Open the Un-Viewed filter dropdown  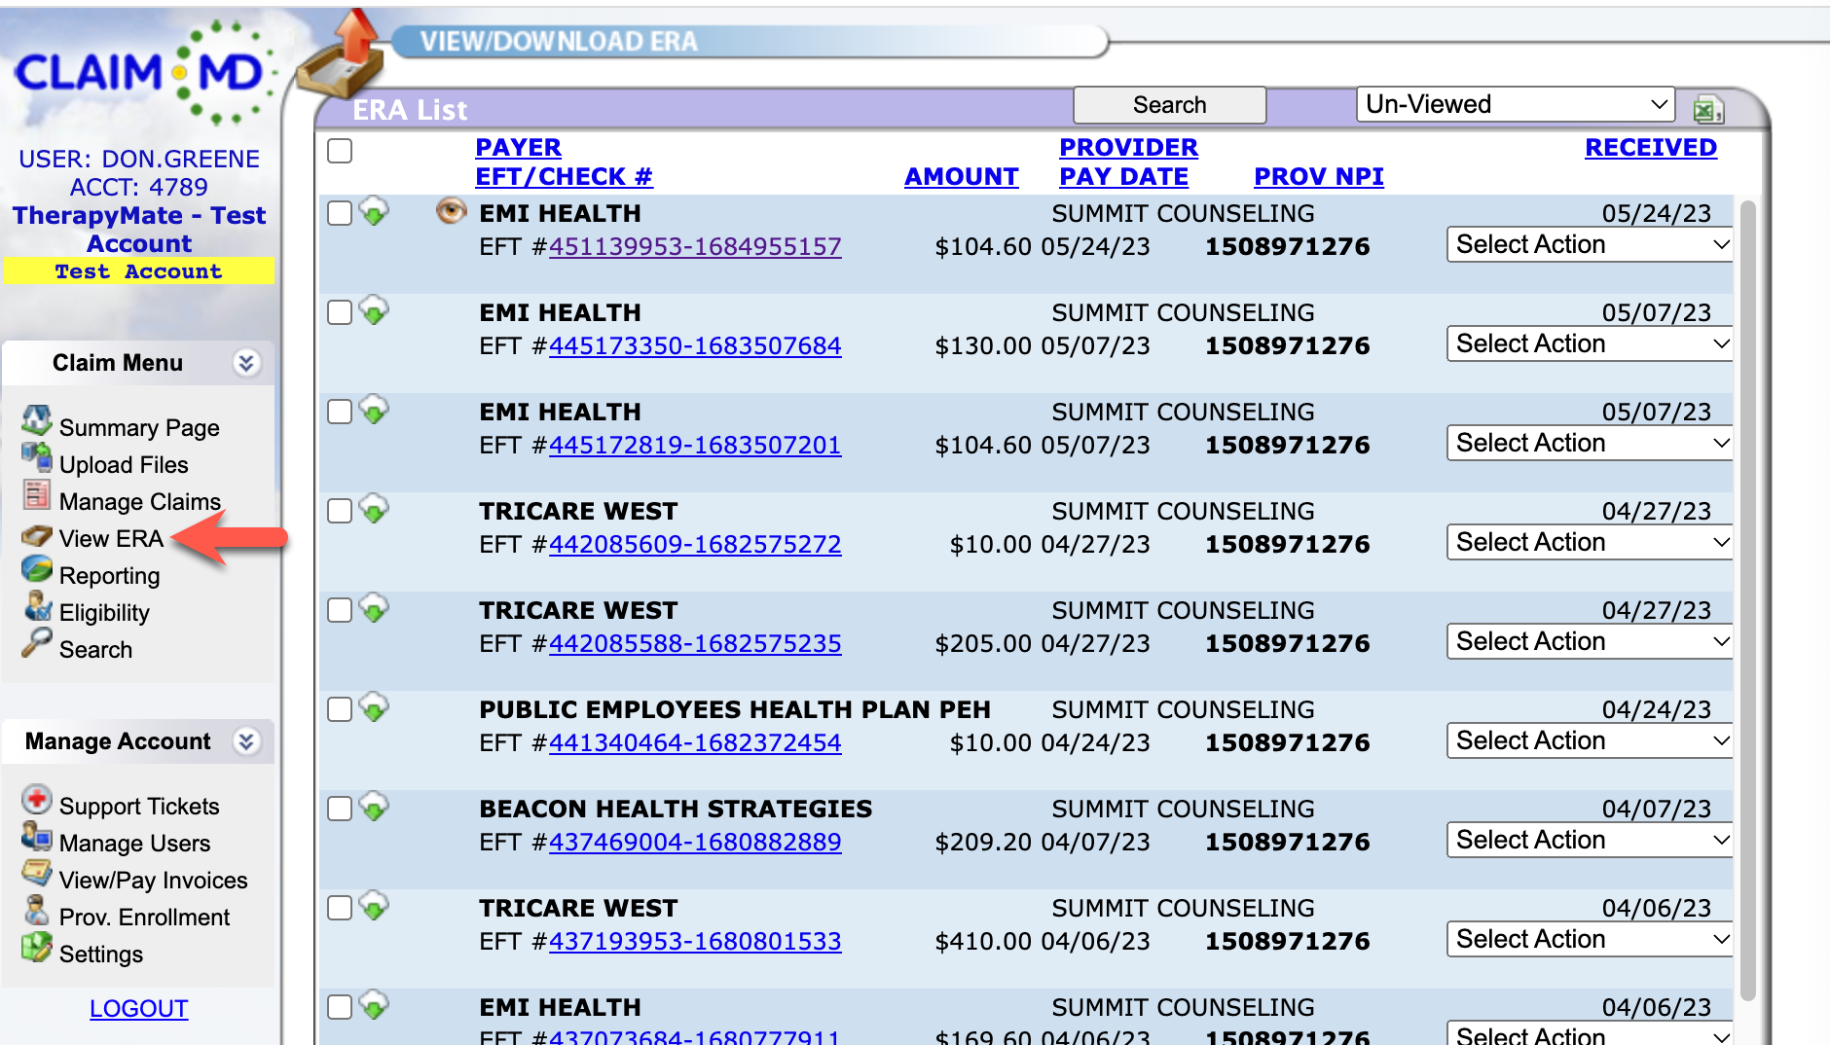1515,104
